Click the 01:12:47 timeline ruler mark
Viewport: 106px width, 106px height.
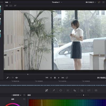pyautogui.click(x=63, y=81)
